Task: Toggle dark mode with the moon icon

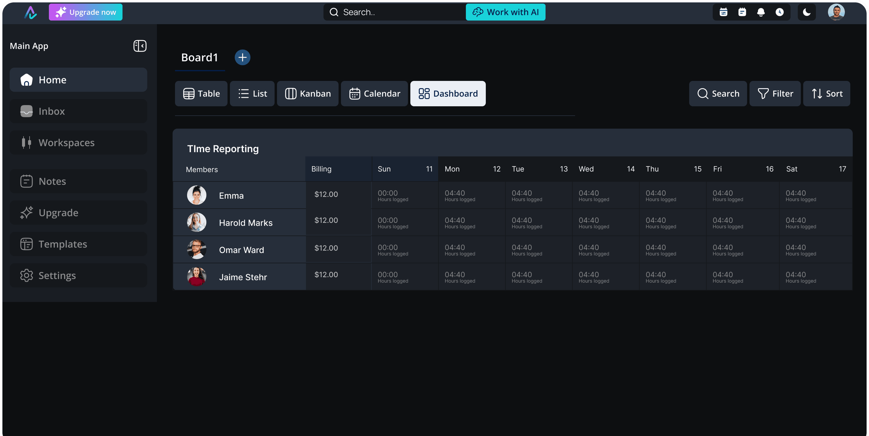Action: [807, 12]
